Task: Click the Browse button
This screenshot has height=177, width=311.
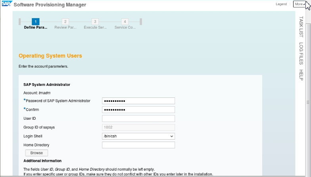Action: coord(36,153)
